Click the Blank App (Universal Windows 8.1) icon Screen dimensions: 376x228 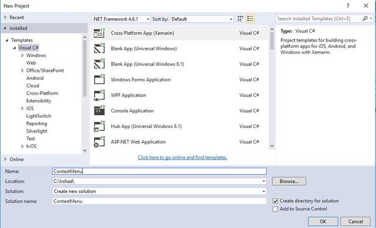click(100, 64)
